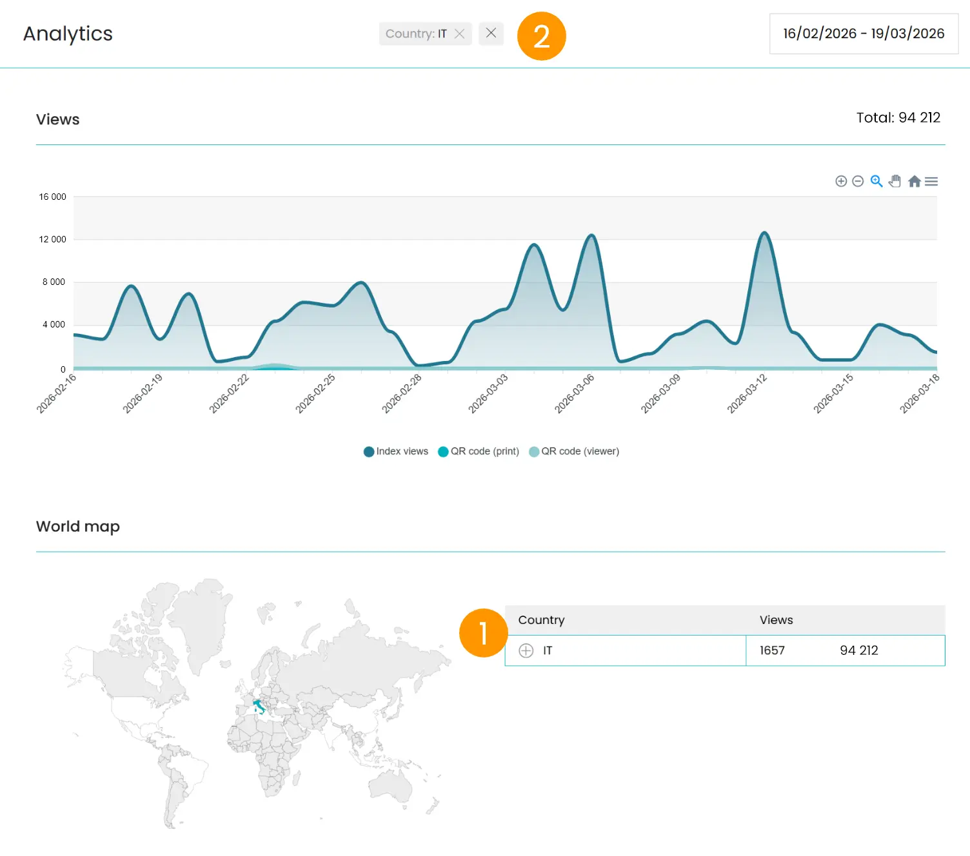Click the 1657 views cell for IT
The image size is (970, 856).
[772, 650]
